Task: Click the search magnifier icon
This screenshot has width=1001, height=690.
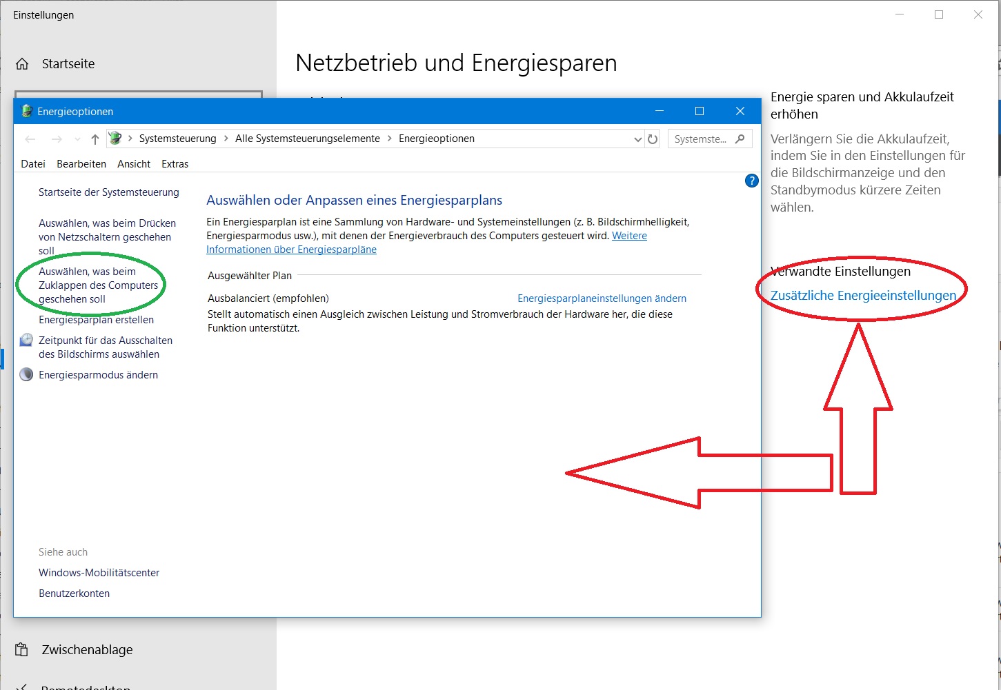Action: [x=740, y=139]
